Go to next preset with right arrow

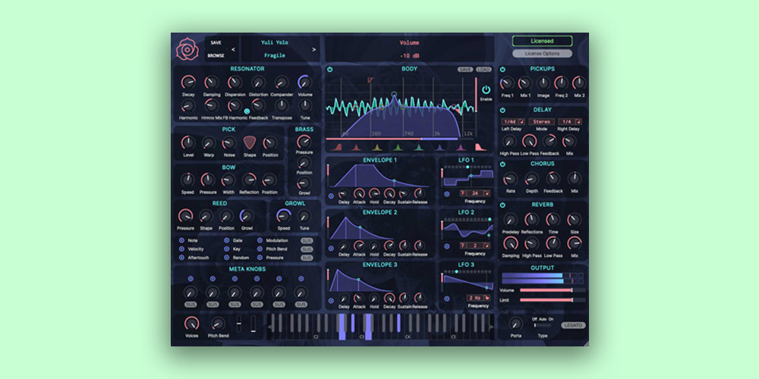coord(314,50)
